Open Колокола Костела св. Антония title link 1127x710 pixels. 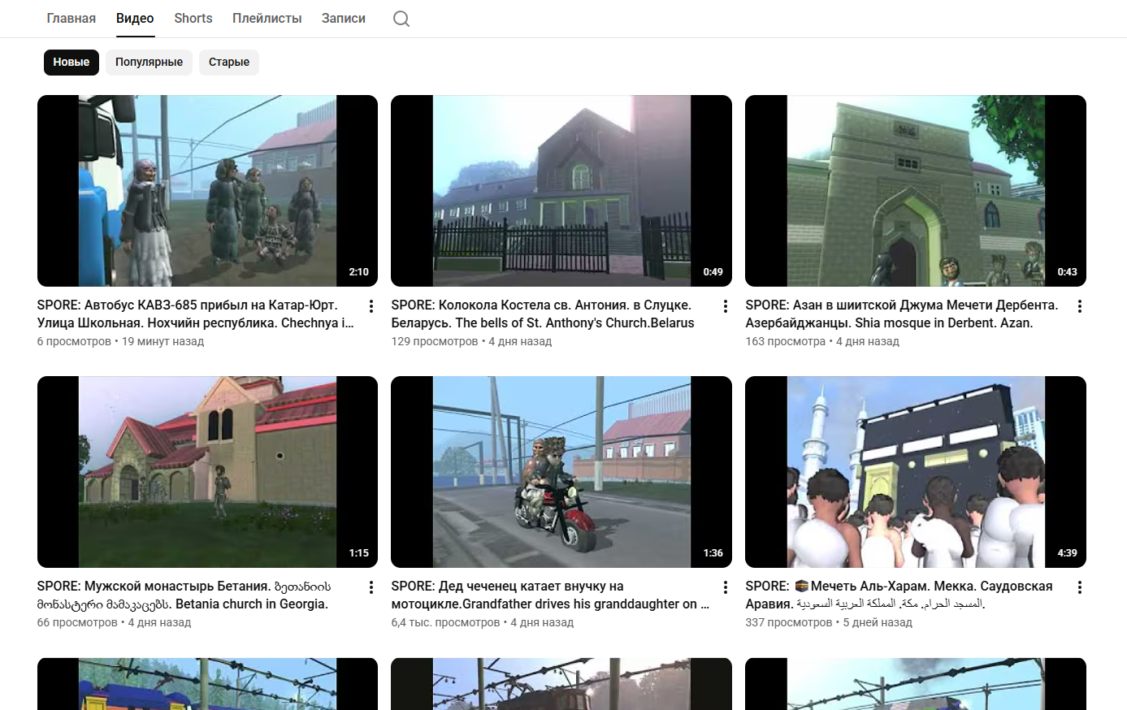tap(543, 314)
